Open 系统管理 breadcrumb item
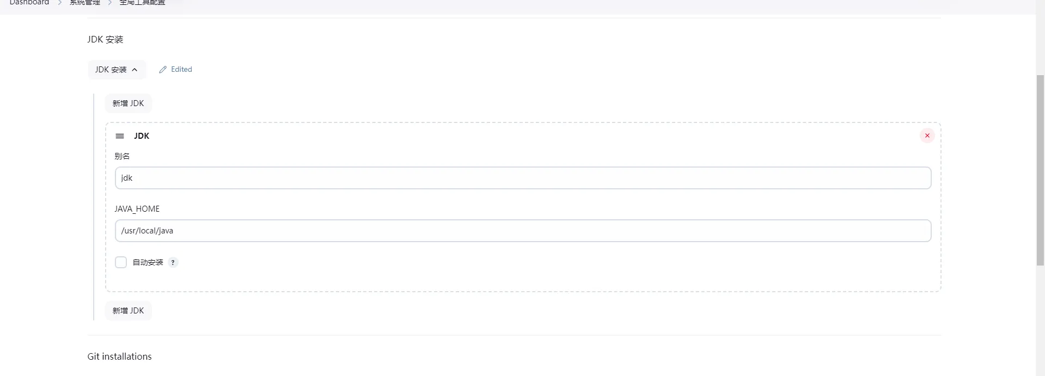Screen dimensions: 1045x376 (85, 3)
